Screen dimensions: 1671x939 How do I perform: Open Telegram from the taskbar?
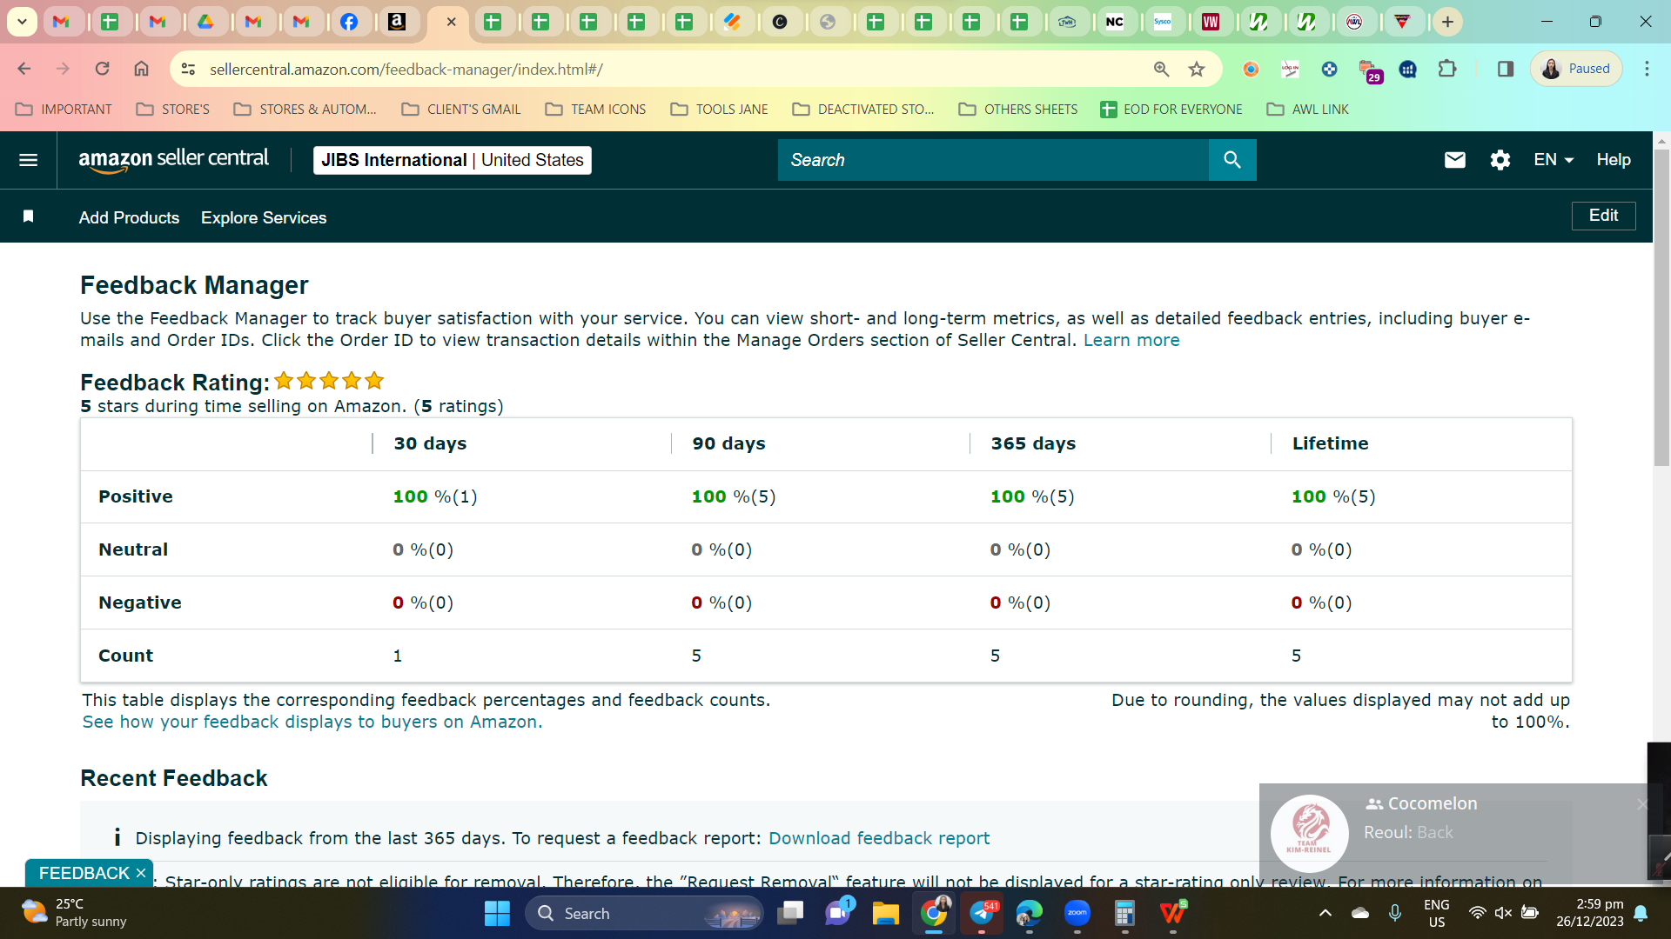click(x=981, y=913)
